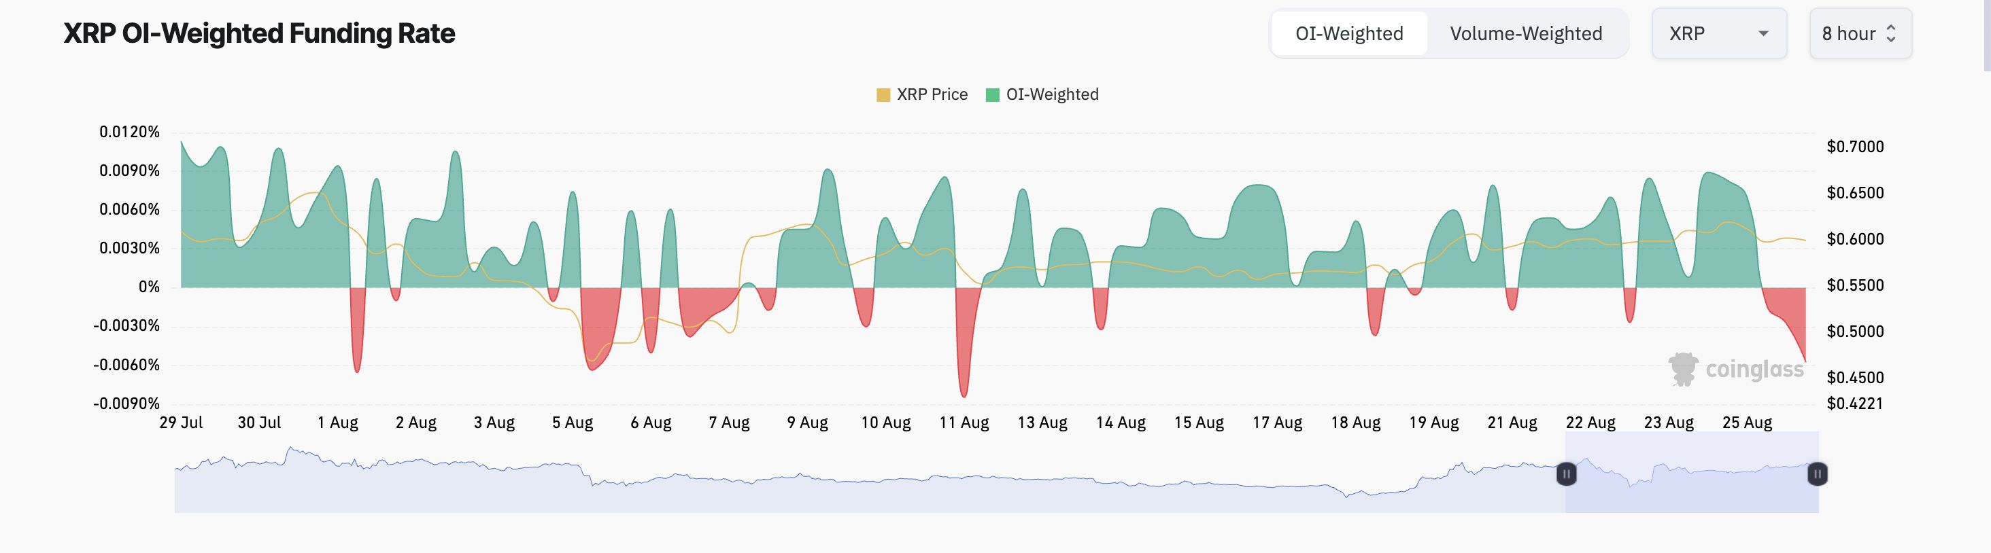The height and width of the screenshot is (553, 1991).
Task: Toggle the green OI-Weighted legend swatch
Action: point(992,95)
